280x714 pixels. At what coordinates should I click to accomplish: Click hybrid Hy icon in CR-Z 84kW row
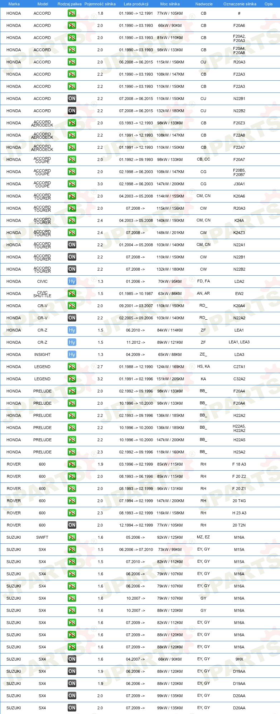tap(72, 330)
